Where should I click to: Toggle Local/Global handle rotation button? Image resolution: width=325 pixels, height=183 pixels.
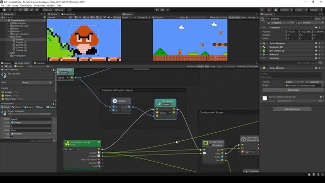pos(60,10)
